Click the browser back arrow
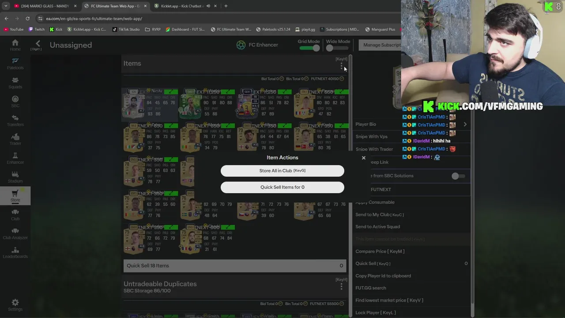Screen dimensions: 565x318 coord(6,19)
